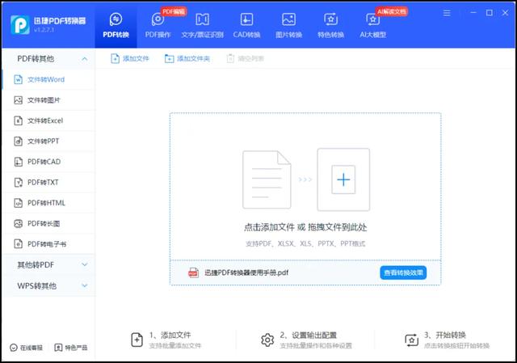Click the red AI解读文档 badge
The image size is (517, 363).
pyautogui.click(x=392, y=11)
